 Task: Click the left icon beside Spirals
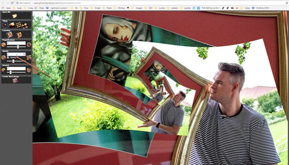3,57
